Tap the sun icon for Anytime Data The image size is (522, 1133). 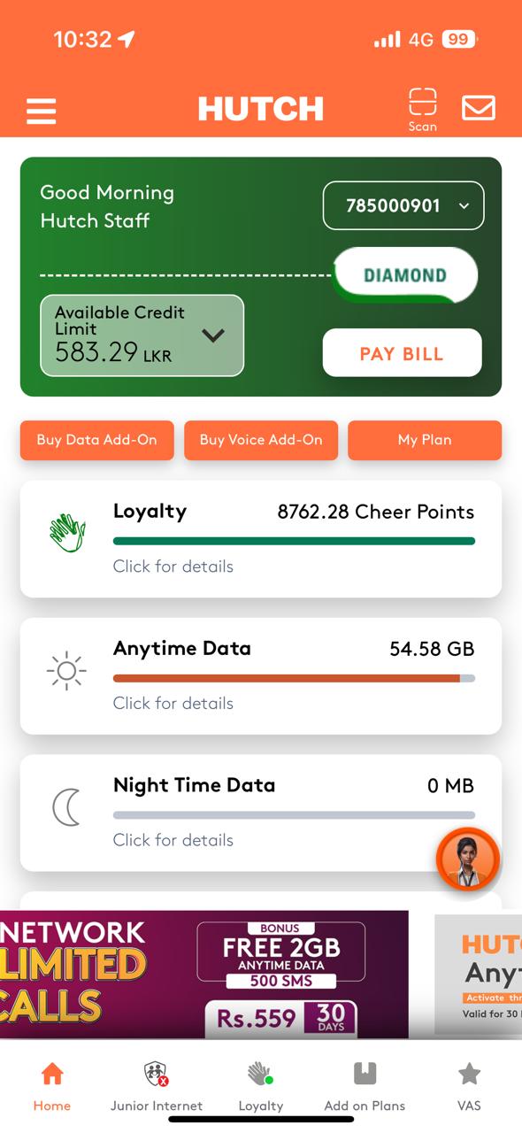click(x=66, y=671)
